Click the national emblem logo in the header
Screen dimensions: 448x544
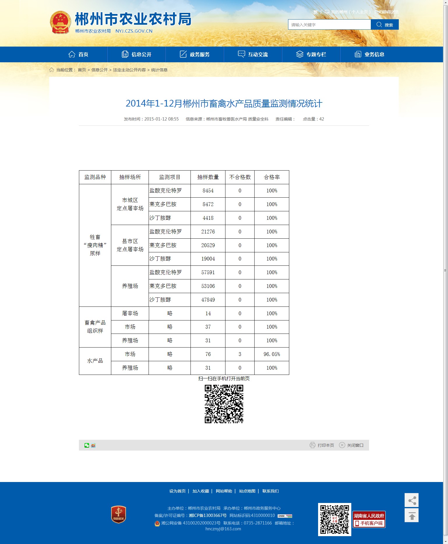(x=60, y=22)
